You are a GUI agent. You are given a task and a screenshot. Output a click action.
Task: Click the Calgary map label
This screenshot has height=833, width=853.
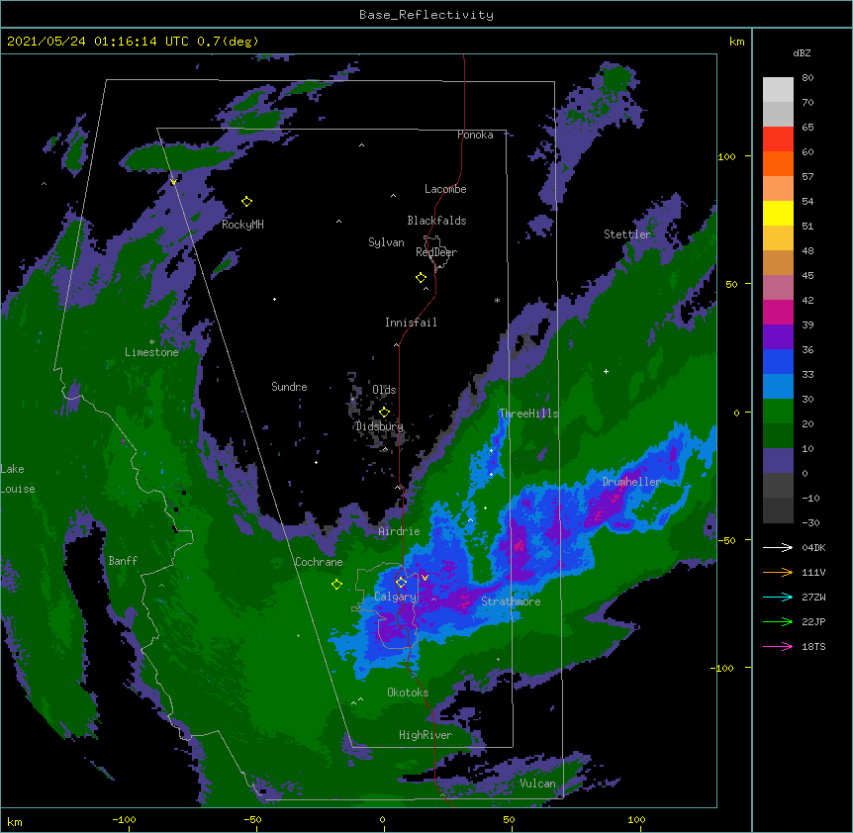396,597
